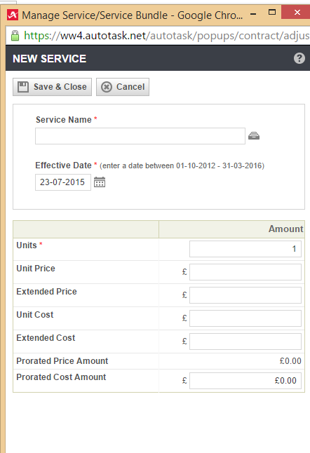The height and width of the screenshot is (453, 310).
Task: Maximize the Chrome popup window
Action: pos(272,12)
